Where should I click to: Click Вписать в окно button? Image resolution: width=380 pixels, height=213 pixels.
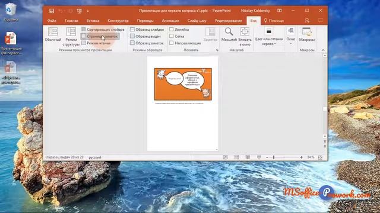point(245,37)
